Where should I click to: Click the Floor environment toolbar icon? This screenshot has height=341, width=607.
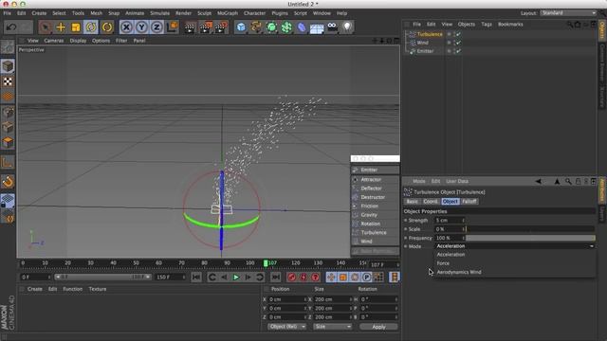tap(317, 27)
